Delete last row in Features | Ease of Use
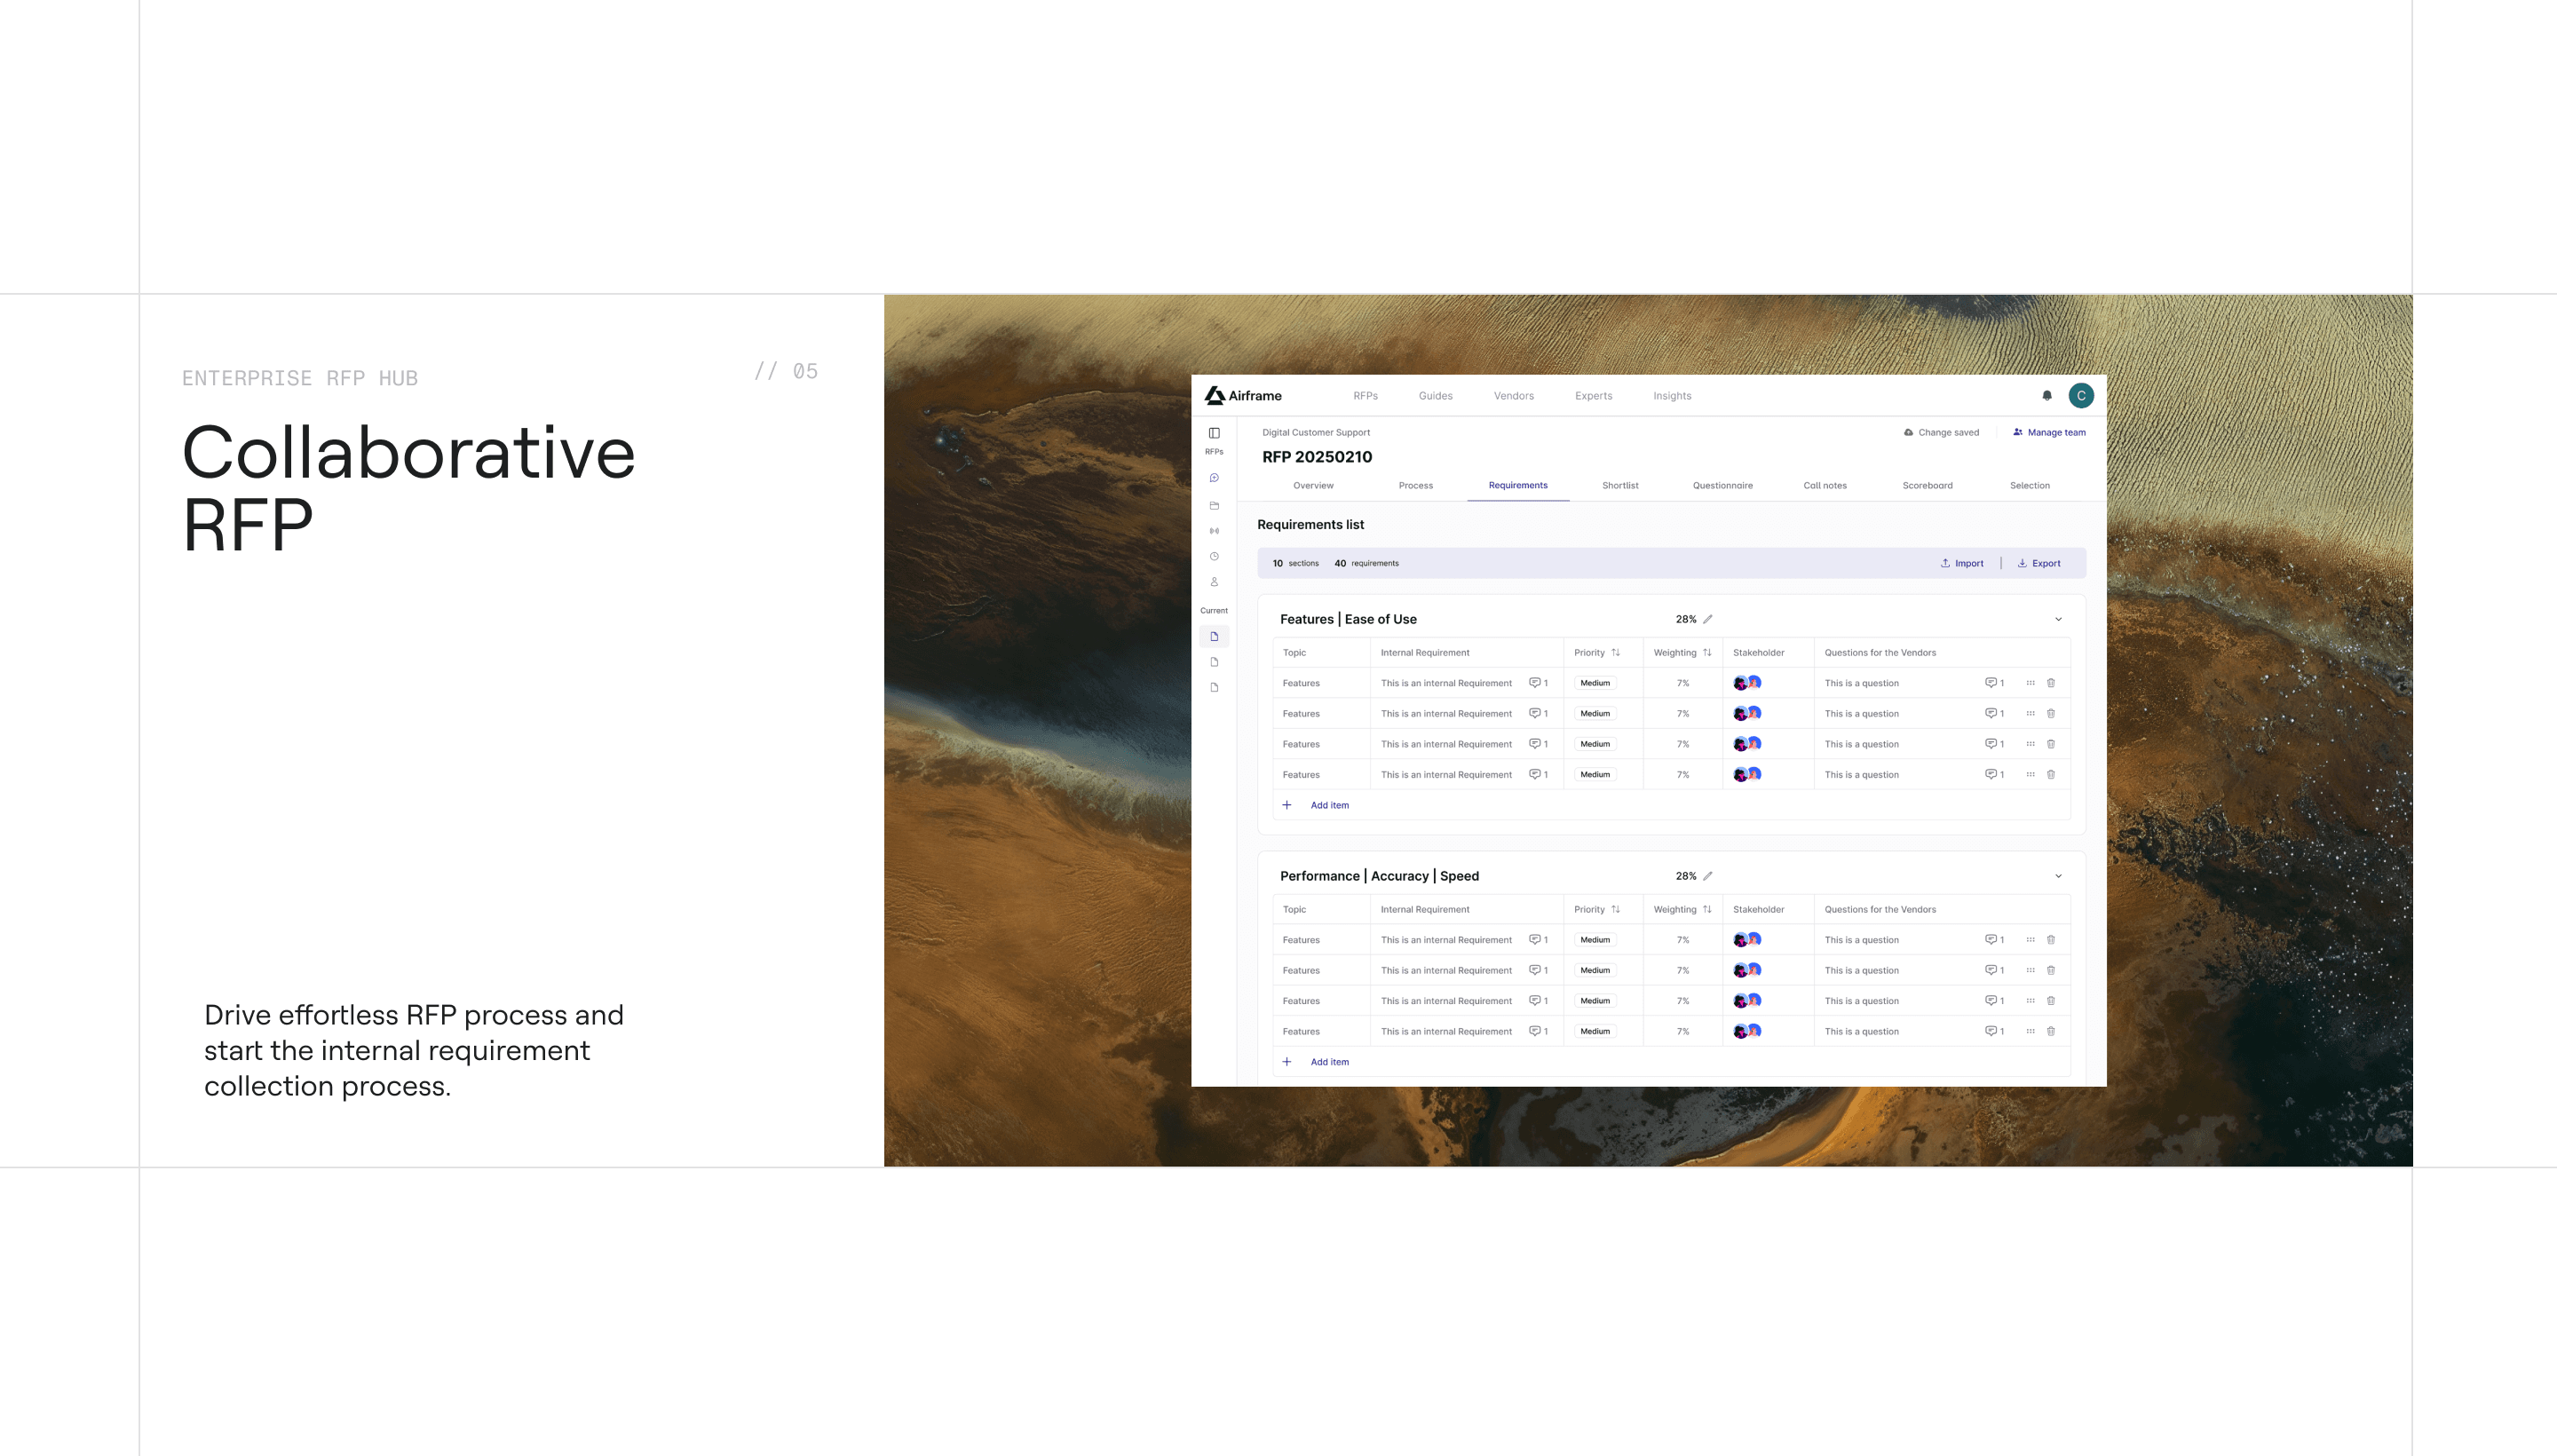The image size is (2557, 1456). 2051,775
